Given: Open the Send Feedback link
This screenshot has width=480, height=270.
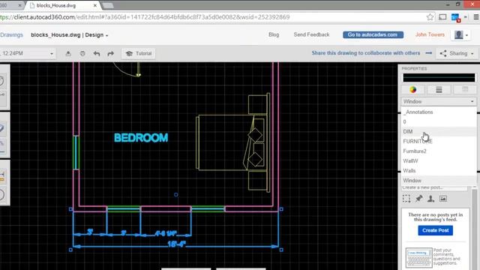Looking at the screenshot, I should (x=311, y=34).
